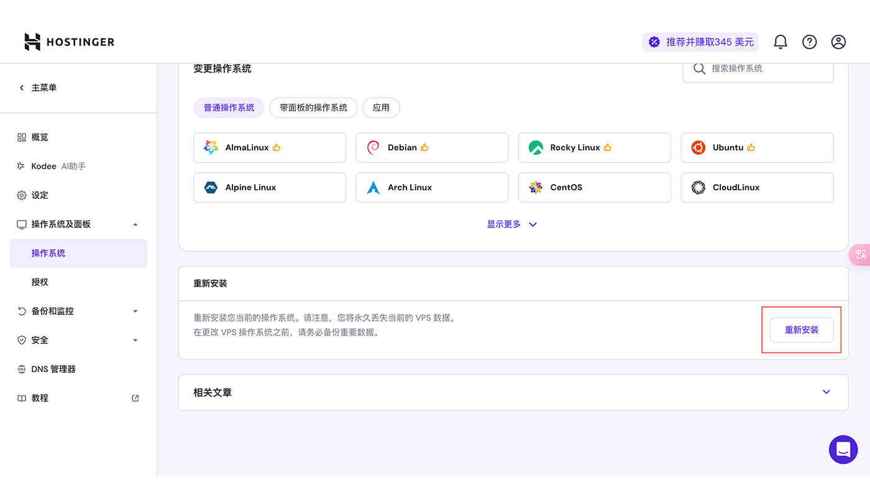Choose the Rocky Linux card

595,147
